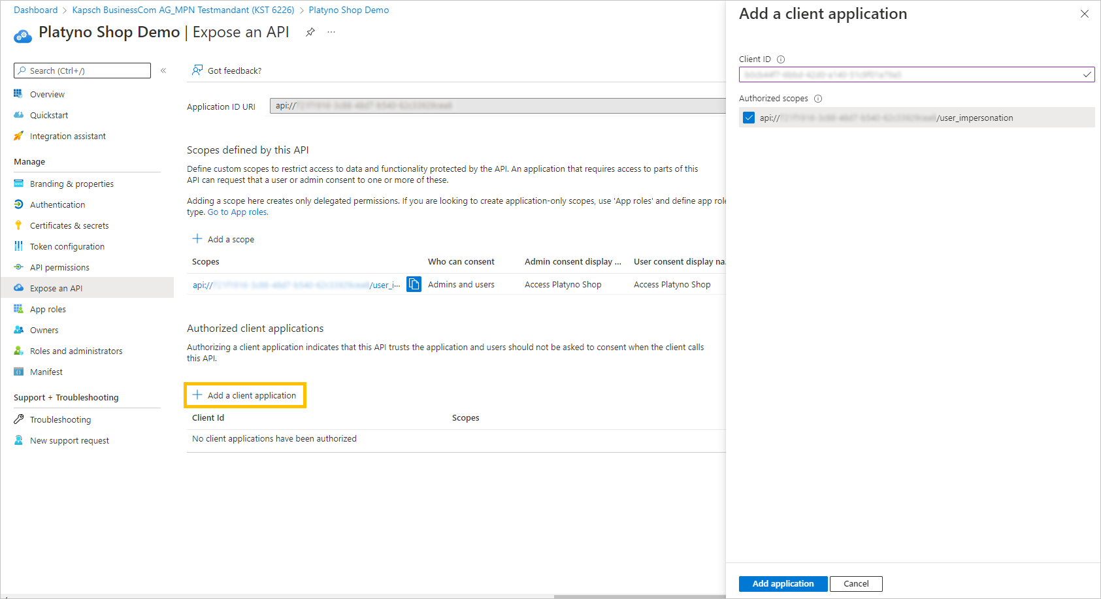Focus the Search (Ctrl+/) box
Viewport: 1101px width, 599px height.
point(82,71)
